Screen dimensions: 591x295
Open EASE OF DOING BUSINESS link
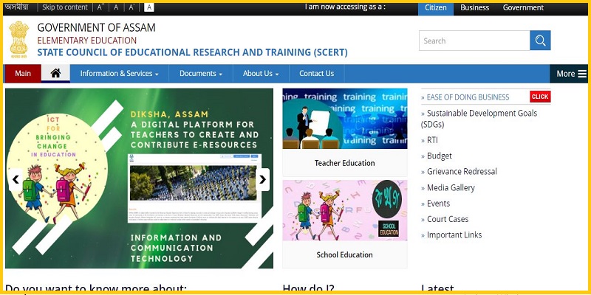pyautogui.click(x=468, y=97)
